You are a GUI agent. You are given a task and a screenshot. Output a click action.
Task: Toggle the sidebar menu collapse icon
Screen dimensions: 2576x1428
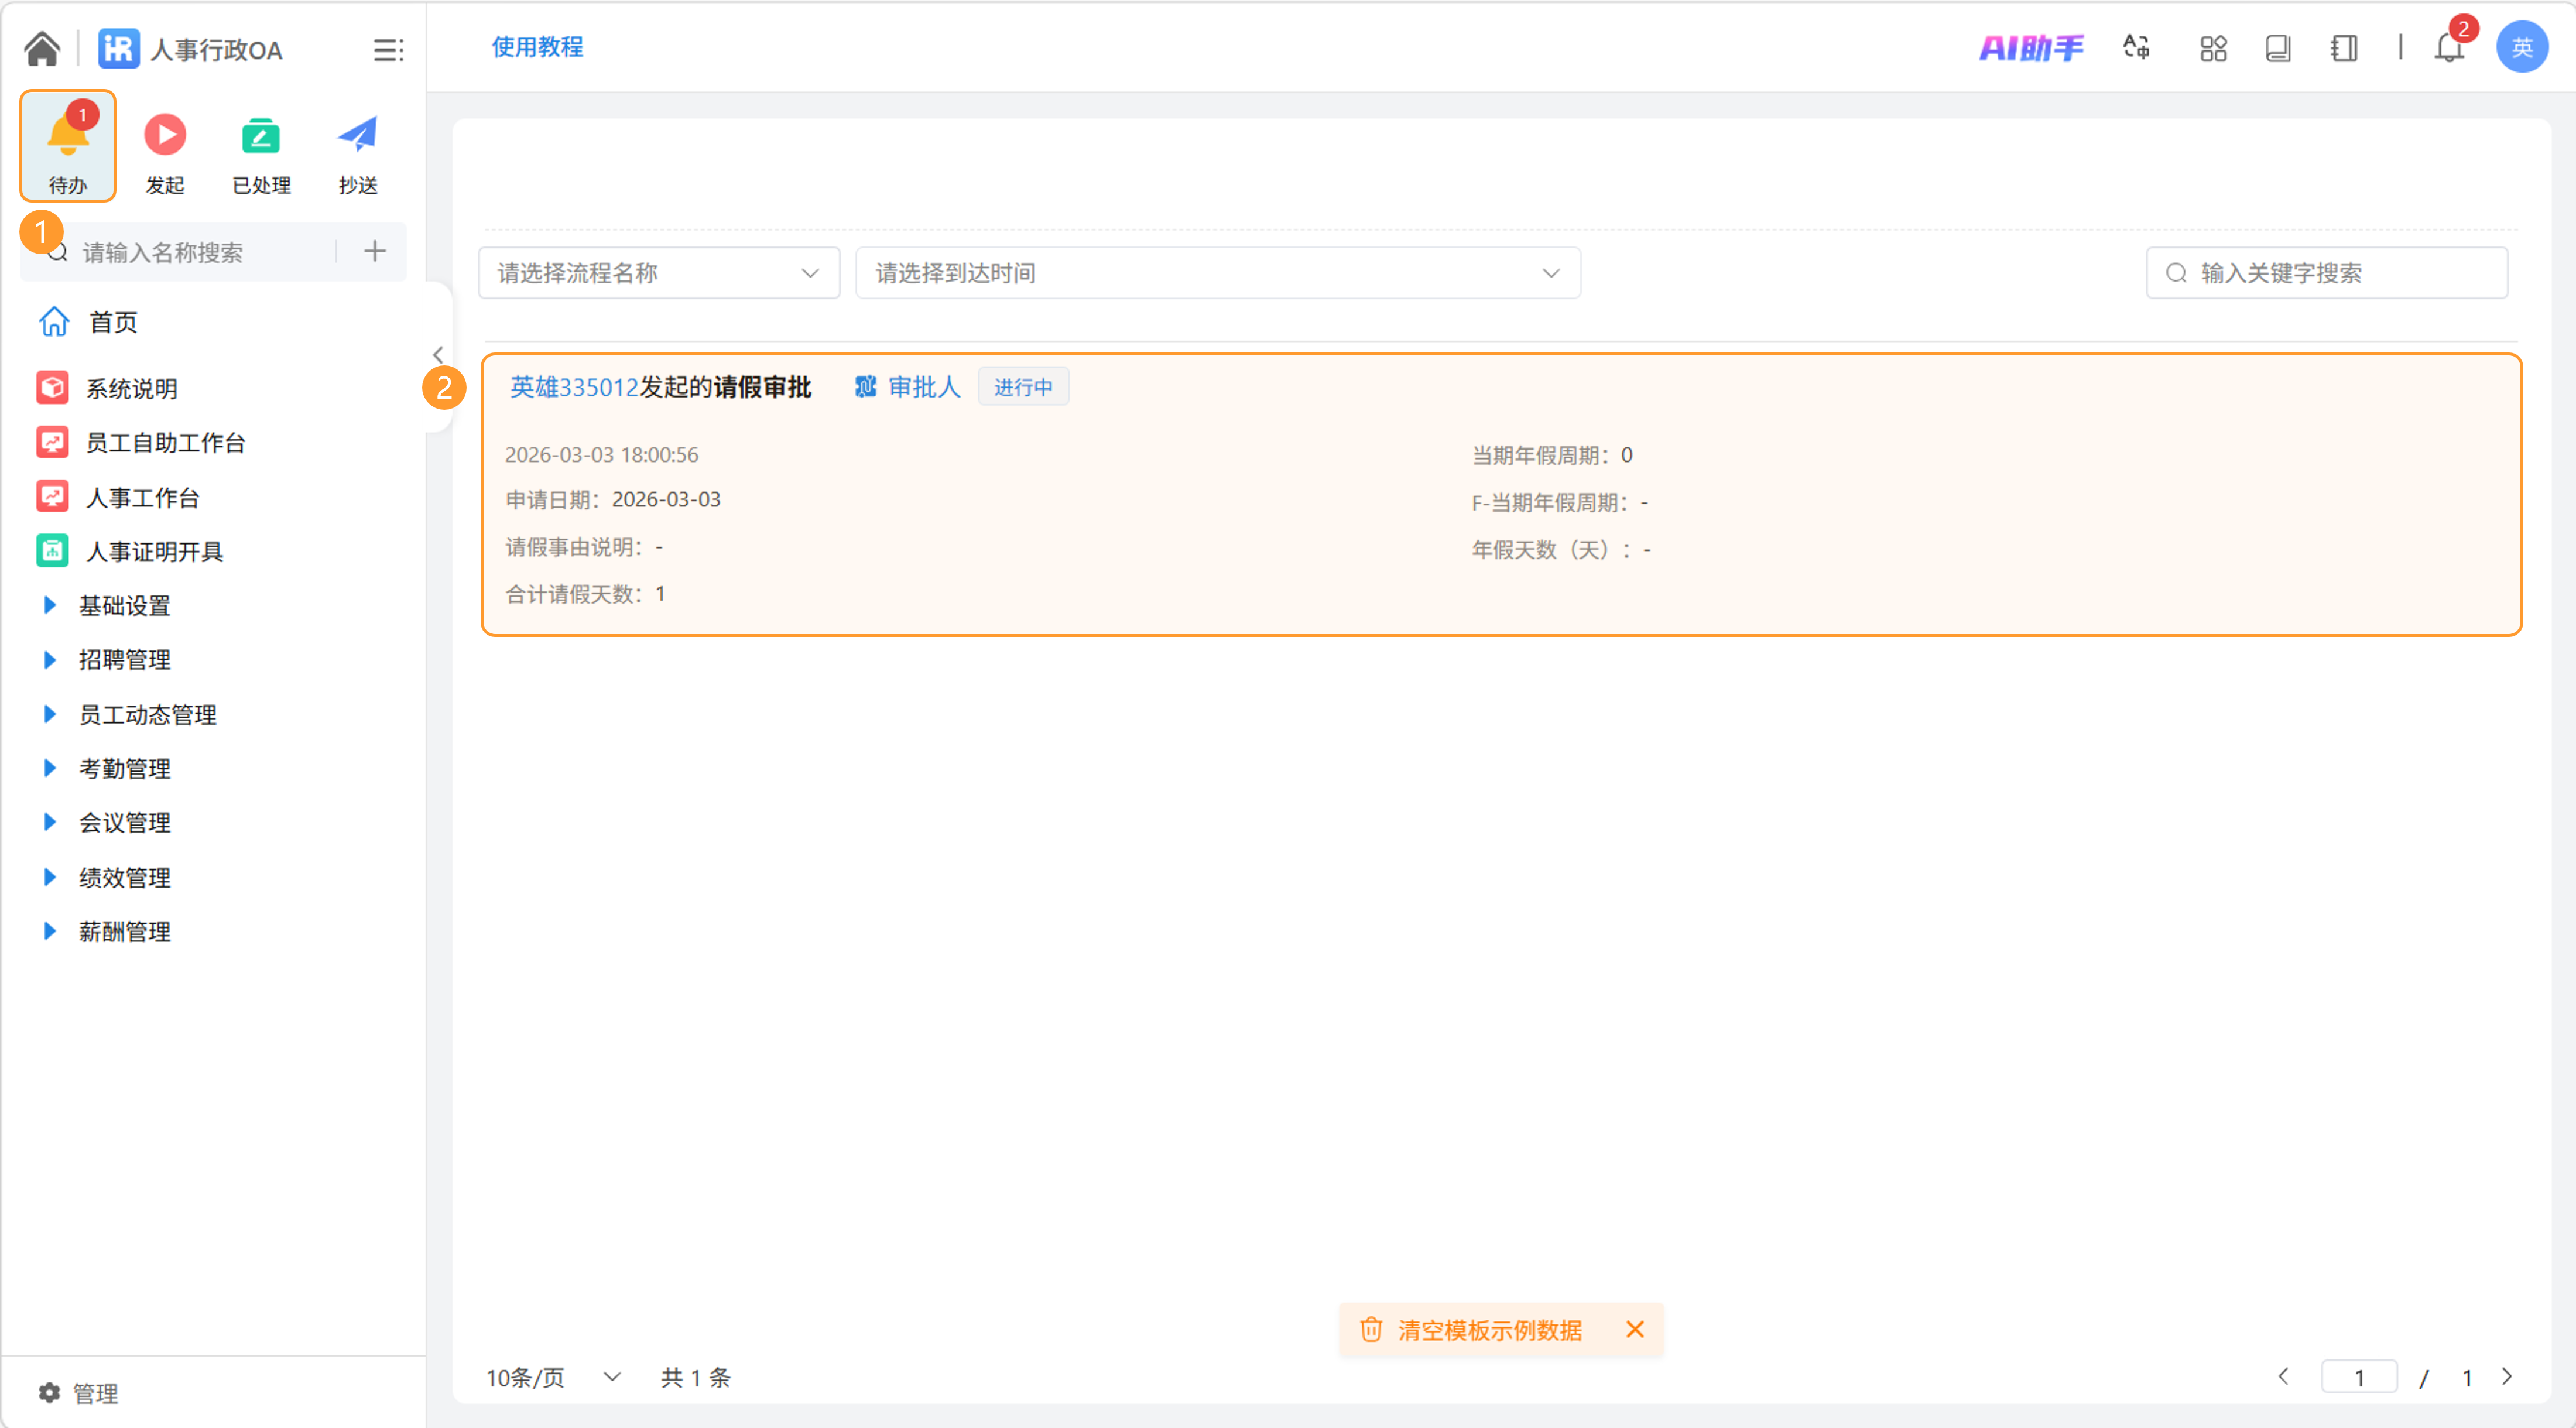coord(388,49)
